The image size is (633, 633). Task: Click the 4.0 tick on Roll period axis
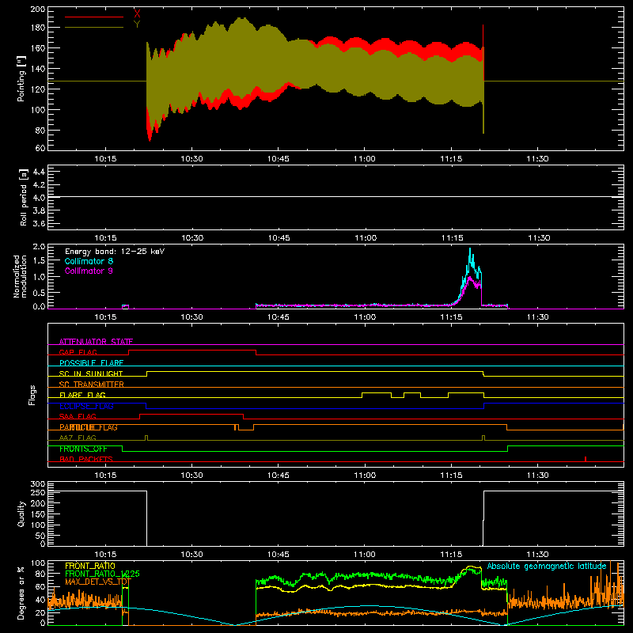[39, 198]
